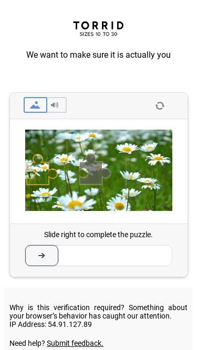Refresh the puzzle with the reload icon
The height and width of the screenshot is (350, 197).
click(160, 105)
